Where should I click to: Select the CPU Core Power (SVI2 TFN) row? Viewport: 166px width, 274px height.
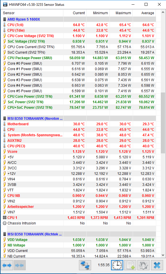(78, 97)
